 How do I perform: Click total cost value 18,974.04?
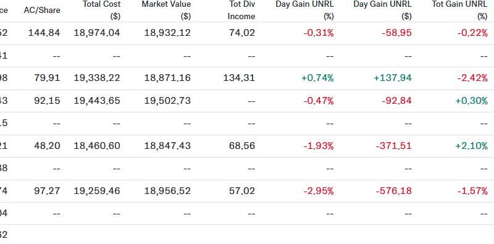[97, 33]
